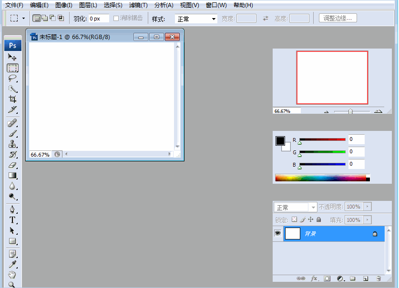
Task: Click the 羽化 feather input field
Action: (x=99, y=18)
